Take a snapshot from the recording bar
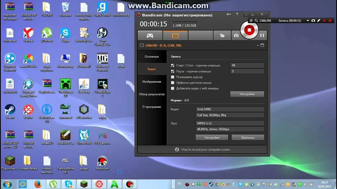The height and width of the screenshot is (189, 337). [x=313, y=20]
